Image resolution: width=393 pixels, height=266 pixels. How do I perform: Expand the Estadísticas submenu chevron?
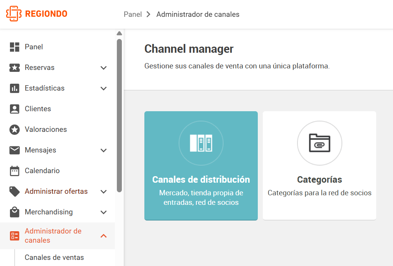(x=104, y=88)
